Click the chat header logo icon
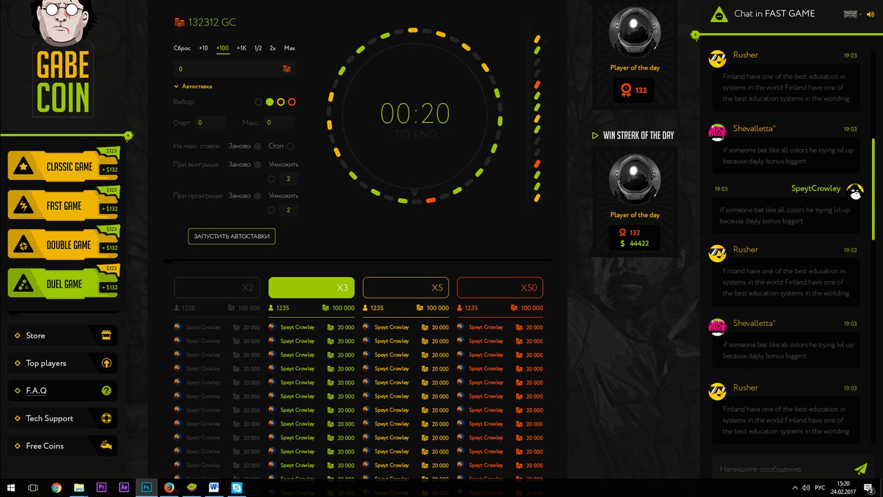The width and height of the screenshot is (883, 497). coord(720,14)
